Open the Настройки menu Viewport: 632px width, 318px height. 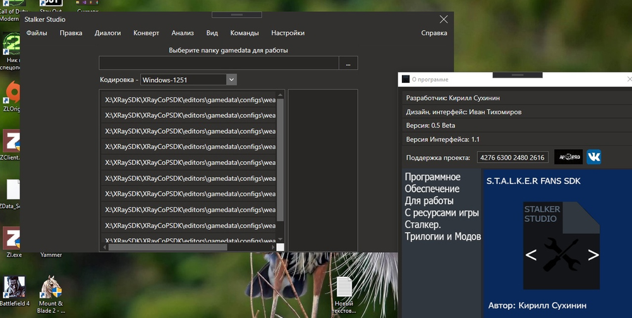288,33
